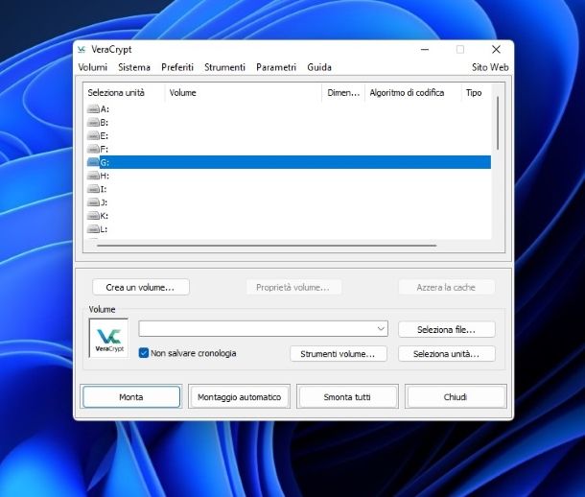Expand the volume path dropdown arrow
The height and width of the screenshot is (497, 585).
pos(381,329)
